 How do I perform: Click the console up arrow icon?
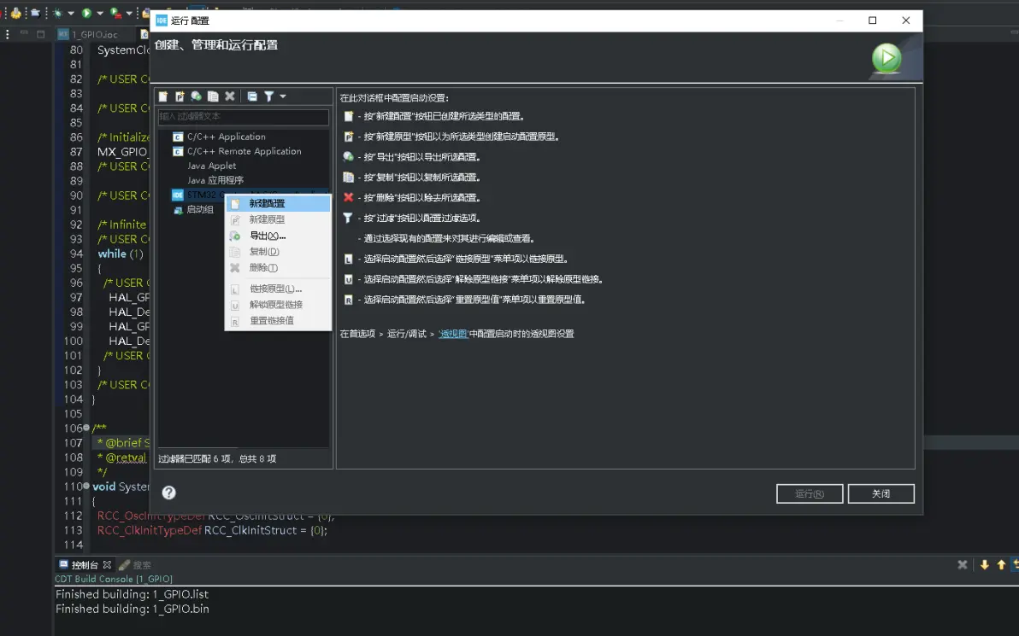click(1001, 564)
